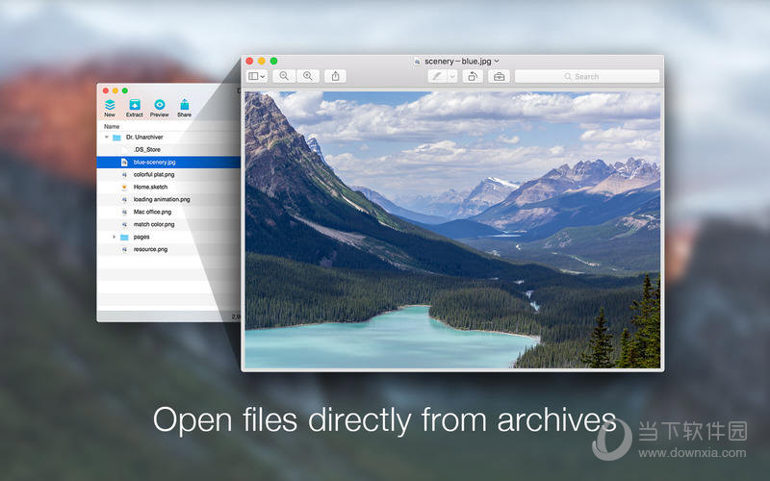Screen dimensions: 770x481
Task: Open Preview from the archive toolbar
Action: click(x=159, y=105)
